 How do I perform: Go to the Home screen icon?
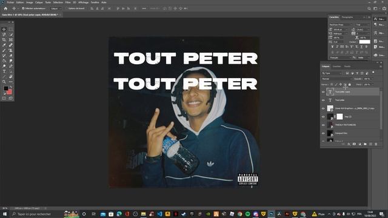coord(5,8)
